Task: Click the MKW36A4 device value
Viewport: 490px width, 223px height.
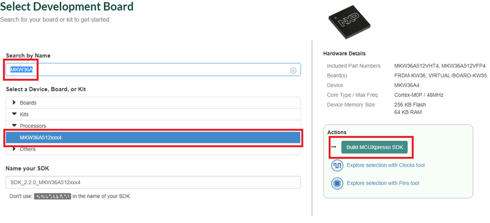Action: pyautogui.click(x=406, y=85)
